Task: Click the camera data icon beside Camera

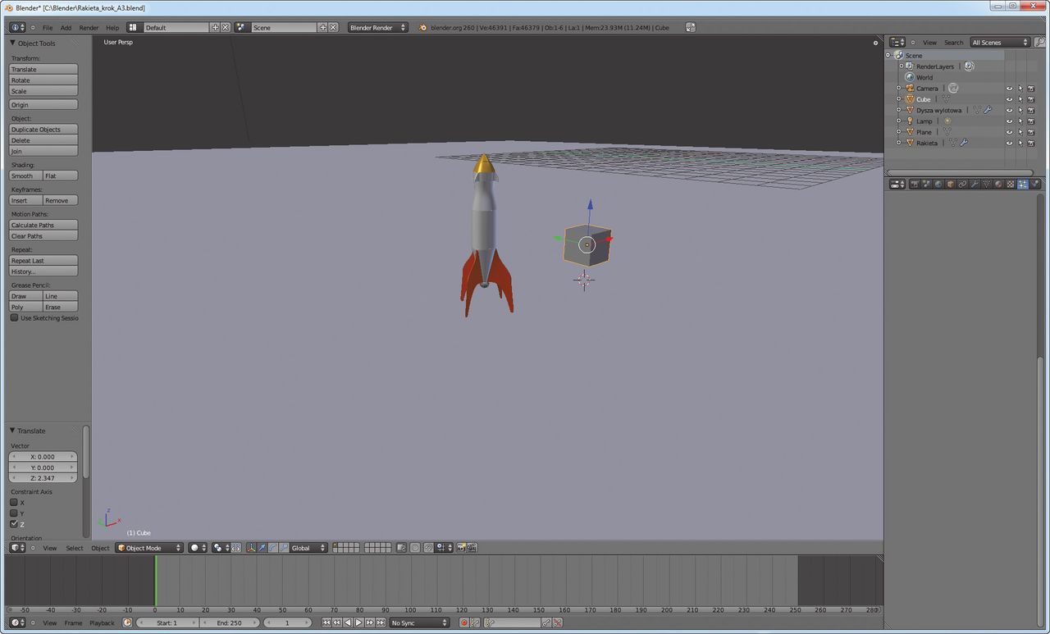Action: 953,88
